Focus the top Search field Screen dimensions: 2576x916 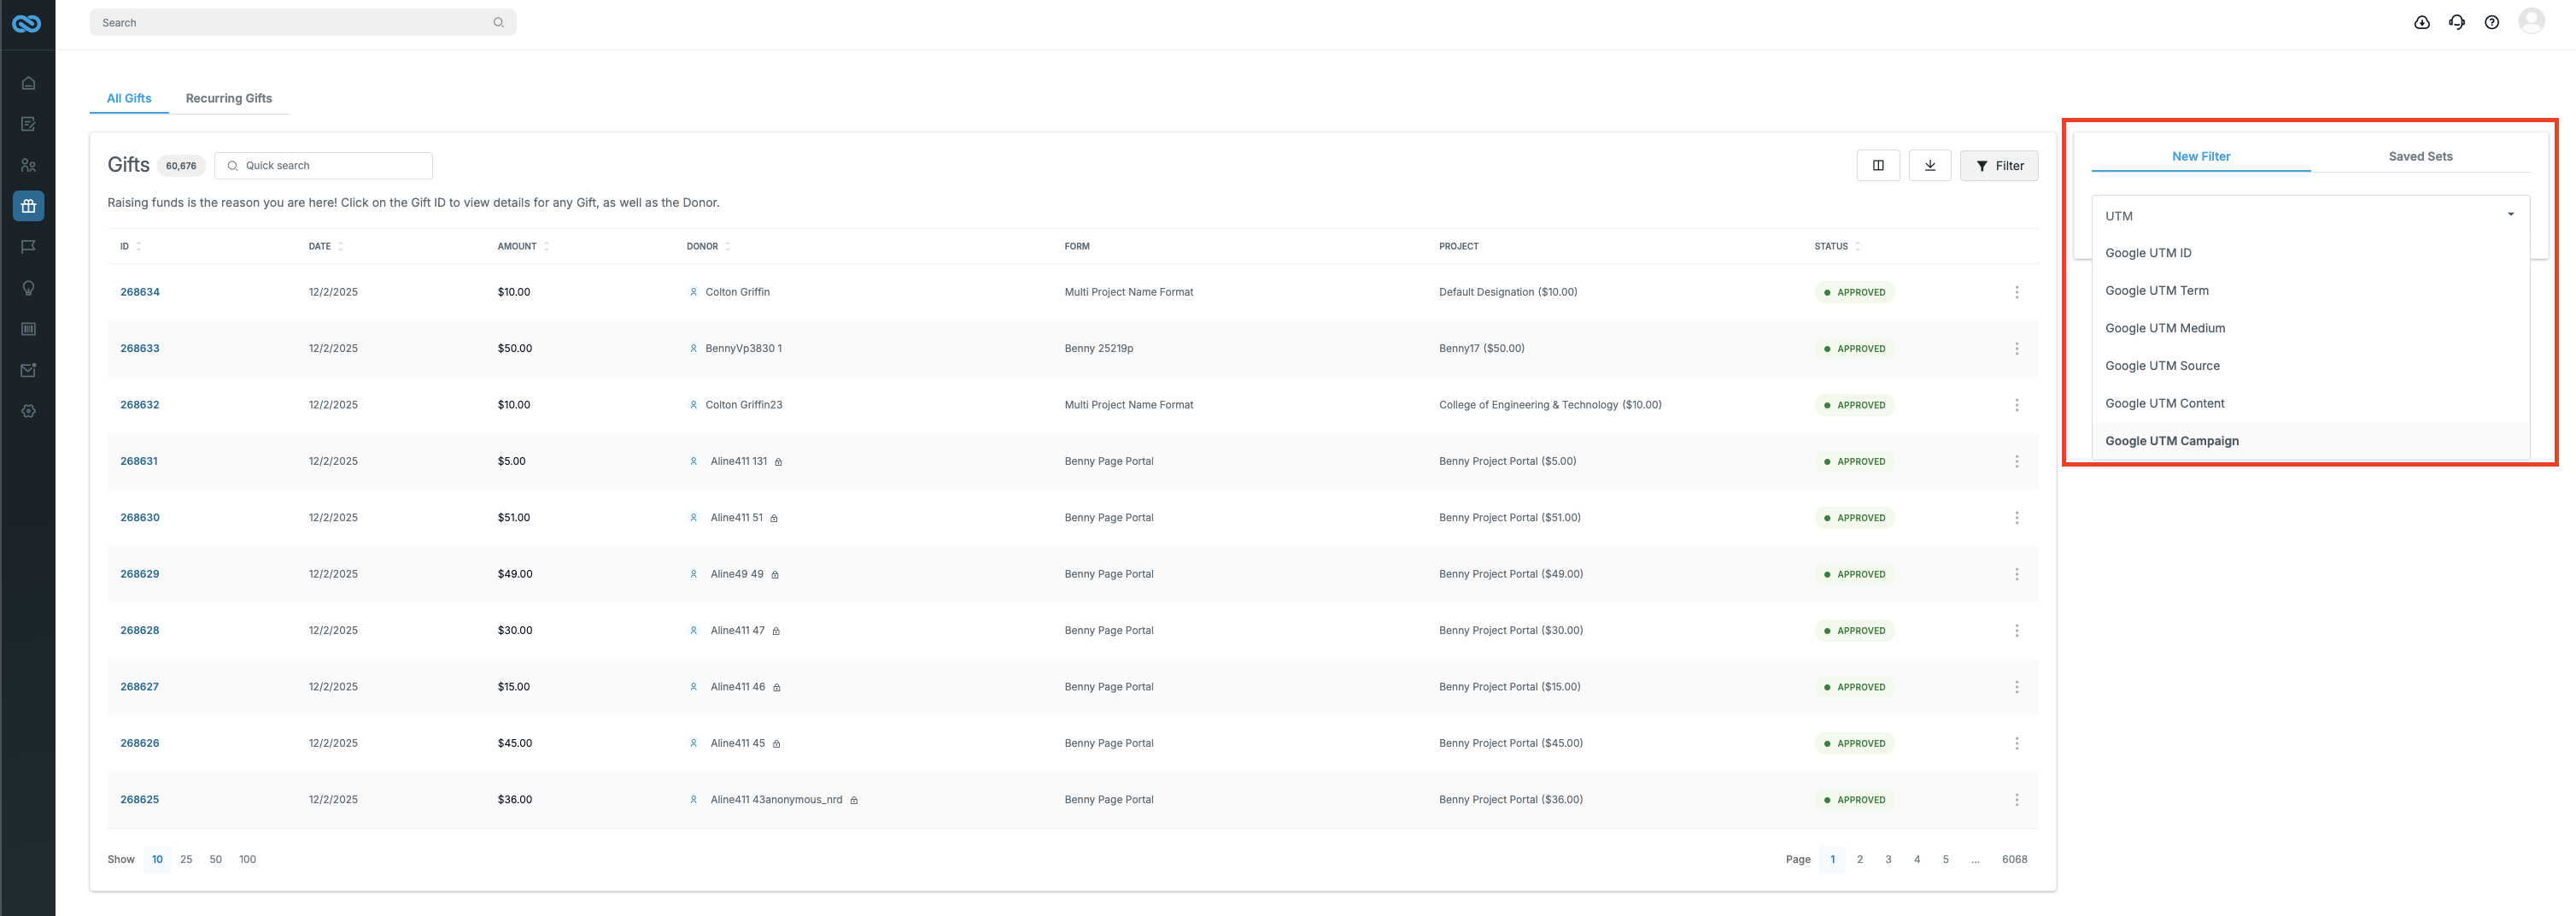[302, 22]
